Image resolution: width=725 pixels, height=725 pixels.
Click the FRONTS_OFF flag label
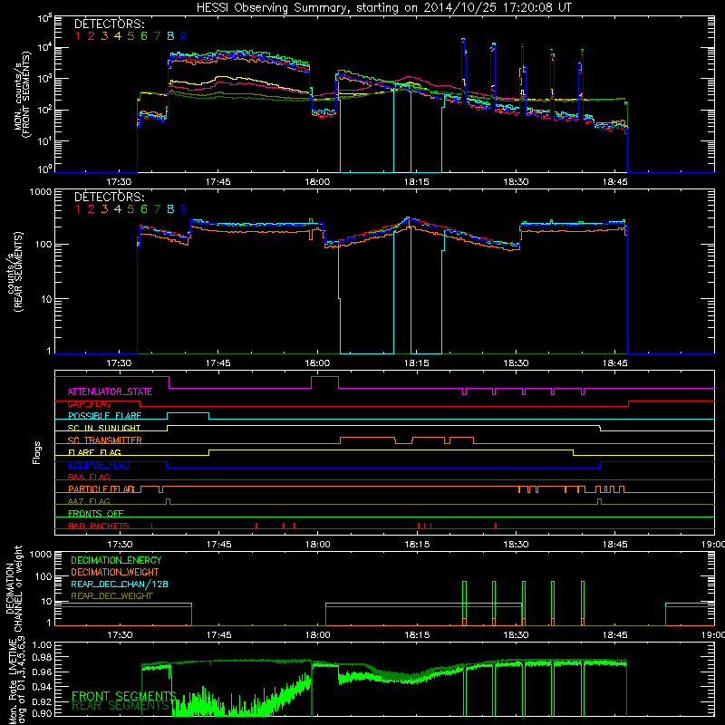[96, 514]
